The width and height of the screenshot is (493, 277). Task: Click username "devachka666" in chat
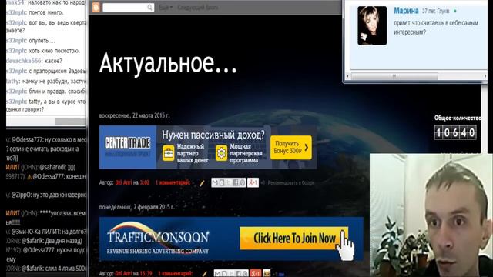24,61
